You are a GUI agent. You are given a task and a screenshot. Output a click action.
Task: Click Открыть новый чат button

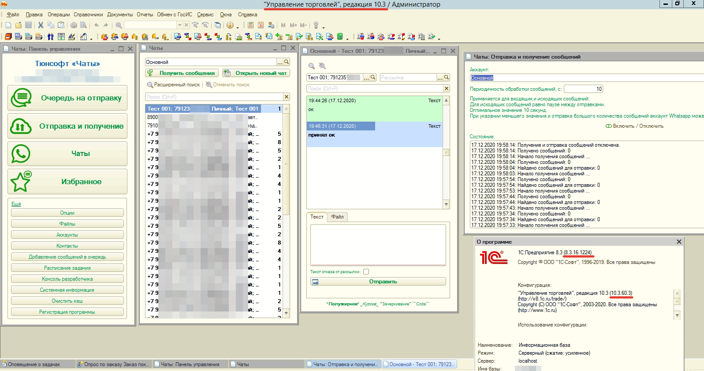pos(256,73)
